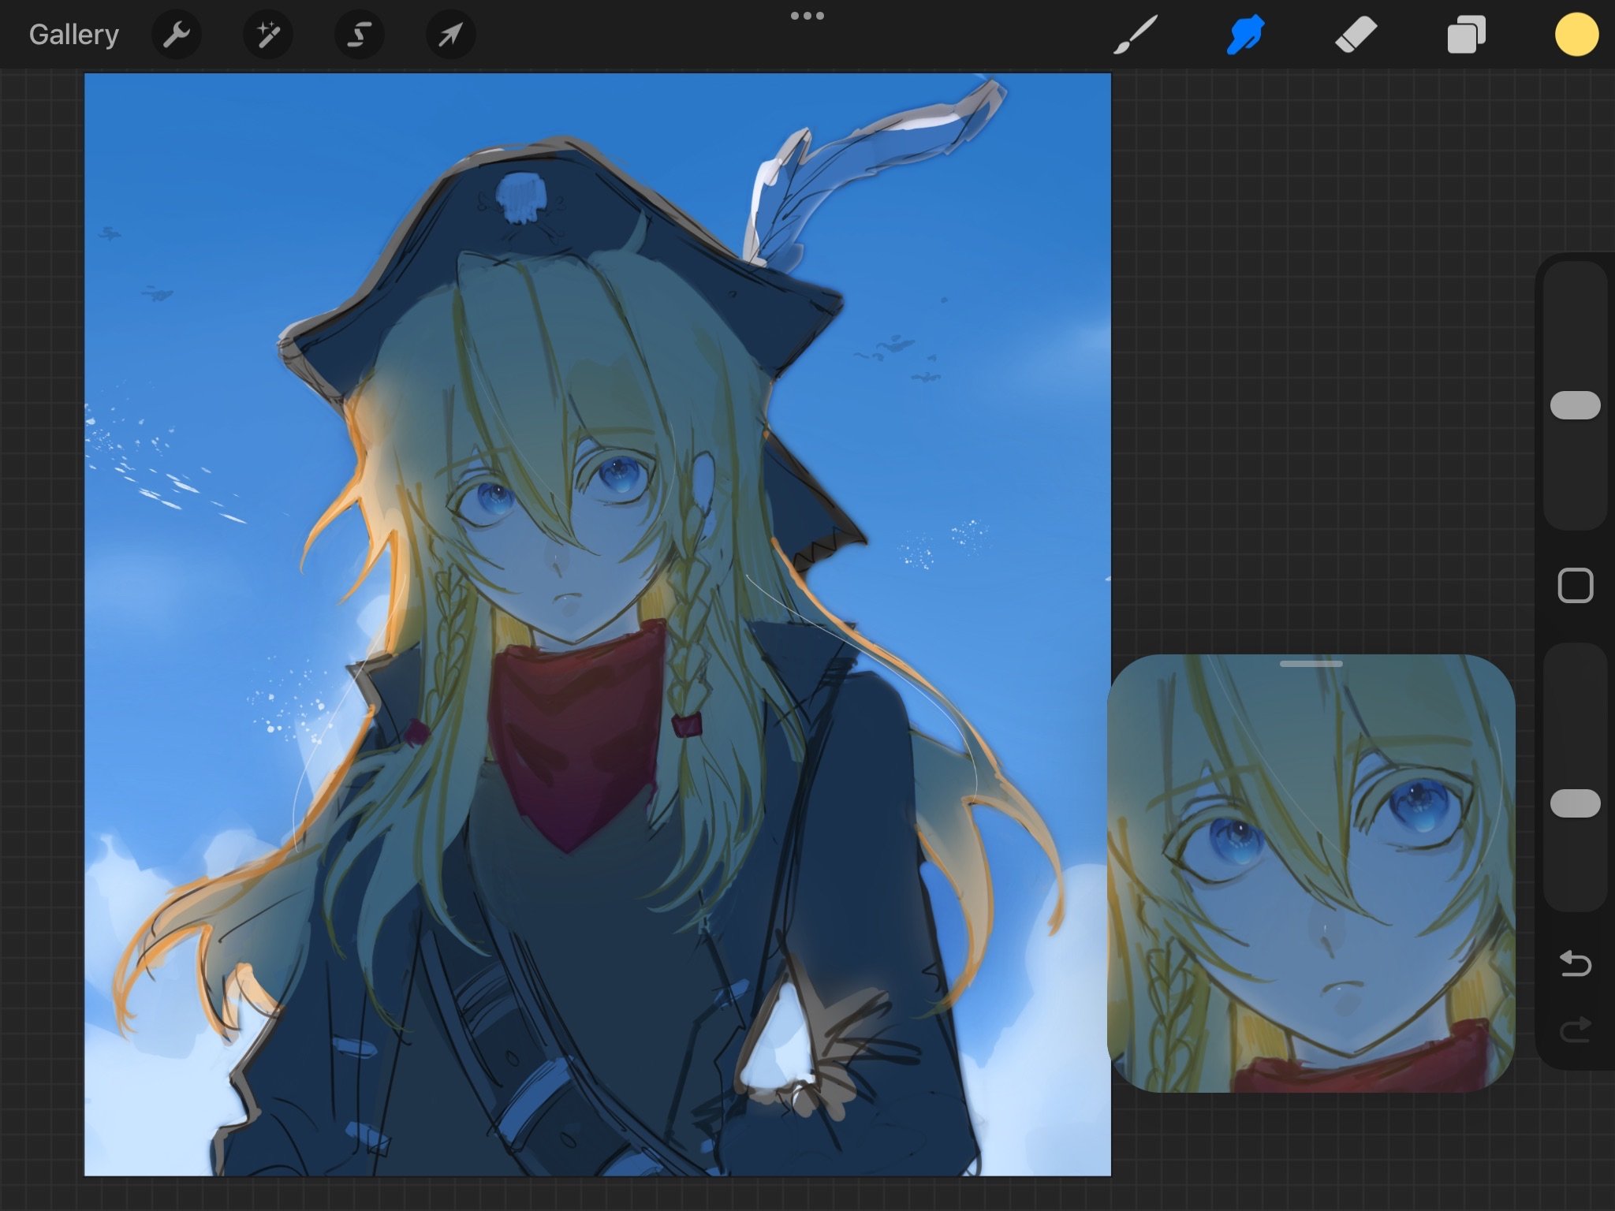Tap the square Modify button in sidebar
This screenshot has height=1211, width=1615.
[x=1575, y=586]
